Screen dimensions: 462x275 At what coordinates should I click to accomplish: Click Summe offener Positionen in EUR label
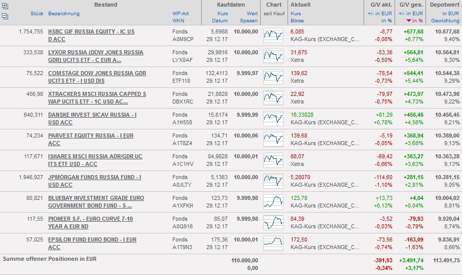tap(50, 259)
